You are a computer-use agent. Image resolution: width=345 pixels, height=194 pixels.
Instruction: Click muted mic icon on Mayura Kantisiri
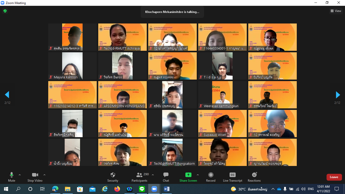coord(51,77)
